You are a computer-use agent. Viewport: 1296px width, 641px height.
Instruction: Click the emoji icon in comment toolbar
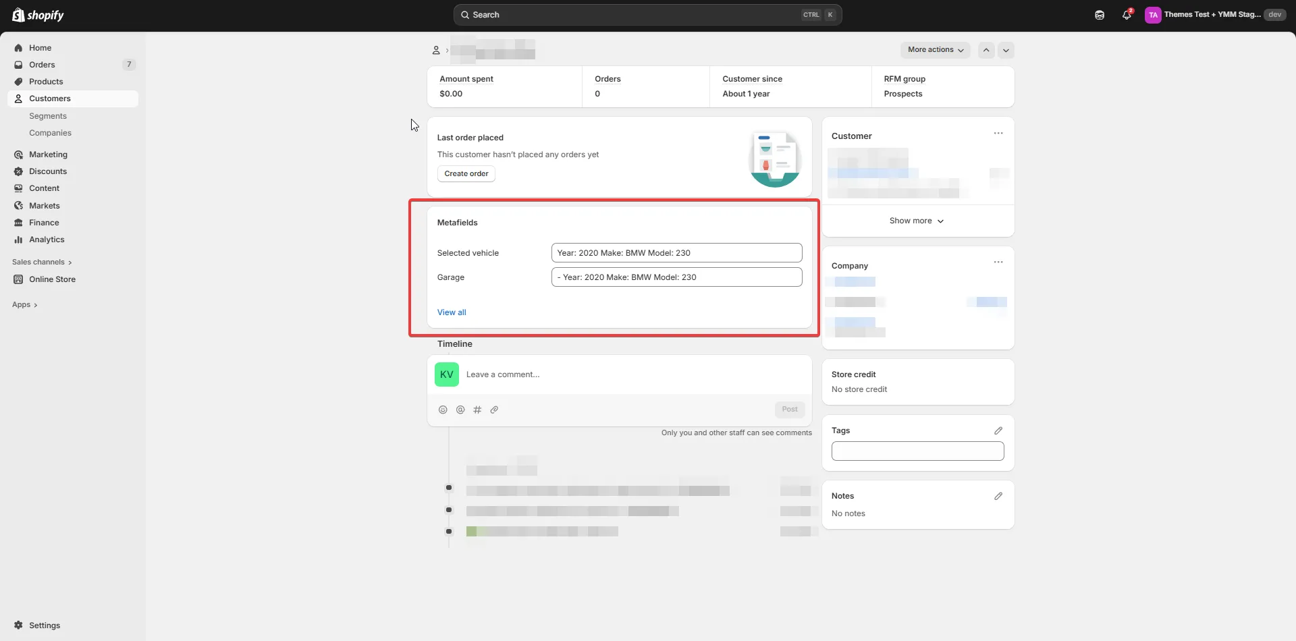click(x=443, y=410)
